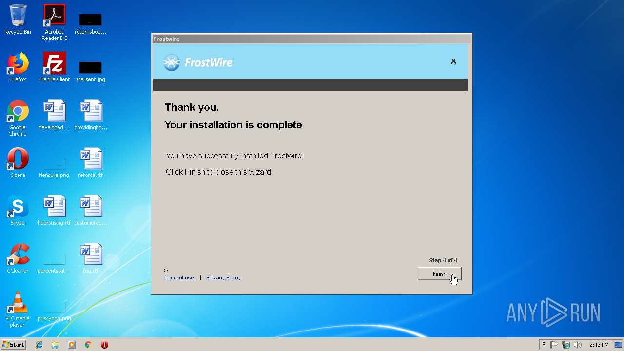
Task: Select the customerou... document icon
Action: tap(91, 211)
